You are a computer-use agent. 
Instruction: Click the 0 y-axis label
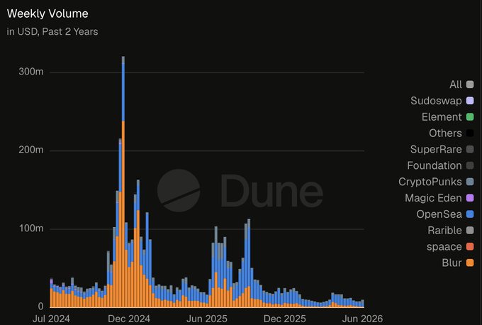(x=40, y=307)
